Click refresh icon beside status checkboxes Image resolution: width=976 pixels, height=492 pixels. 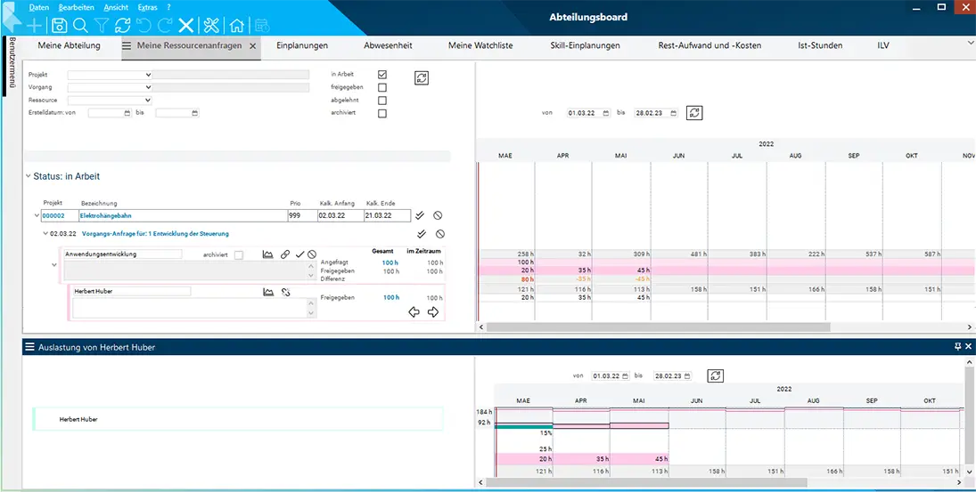[x=422, y=77]
